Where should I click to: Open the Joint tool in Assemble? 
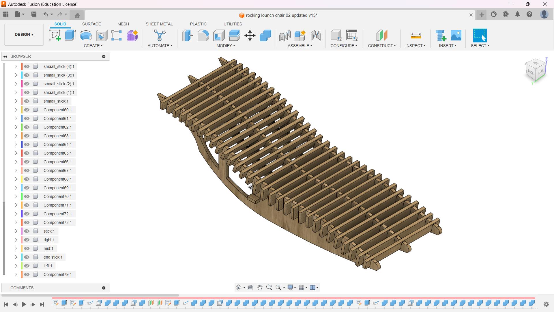[x=285, y=36]
